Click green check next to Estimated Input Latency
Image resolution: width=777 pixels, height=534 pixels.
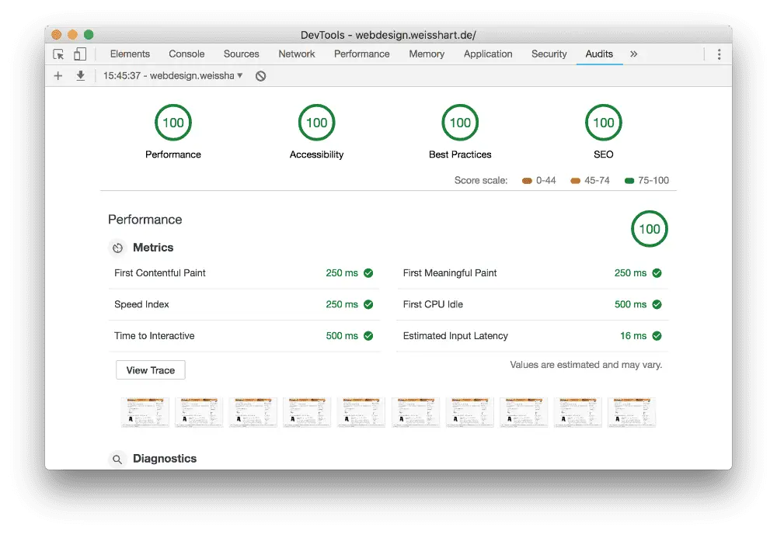pyautogui.click(x=657, y=336)
